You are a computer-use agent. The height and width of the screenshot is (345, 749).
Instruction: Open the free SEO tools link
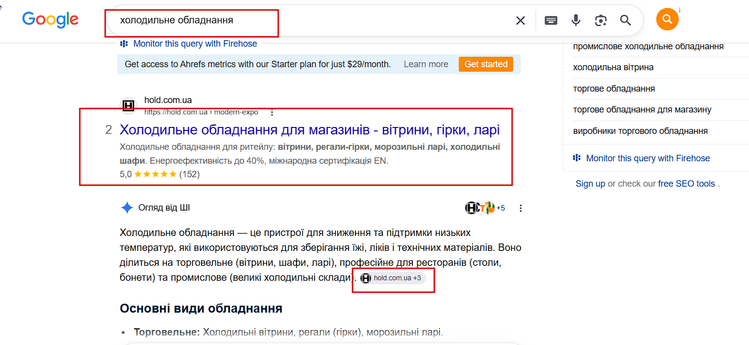[x=687, y=184]
